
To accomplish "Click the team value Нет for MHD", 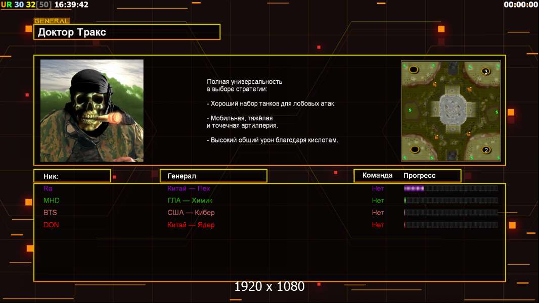I will [x=378, y=200].
